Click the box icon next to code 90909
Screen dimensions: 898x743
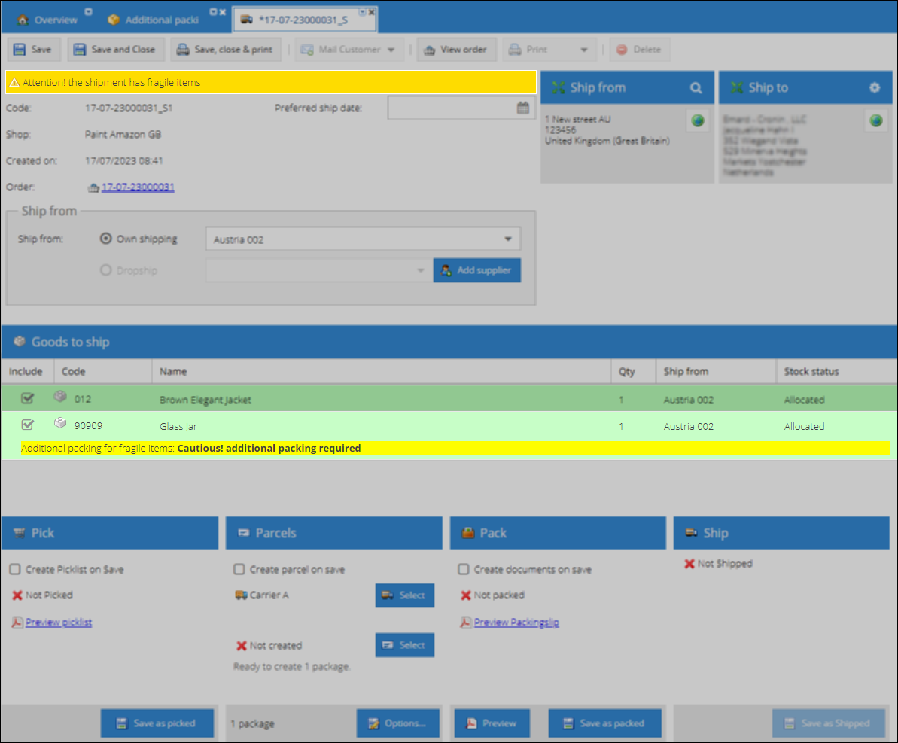(60, 423)
